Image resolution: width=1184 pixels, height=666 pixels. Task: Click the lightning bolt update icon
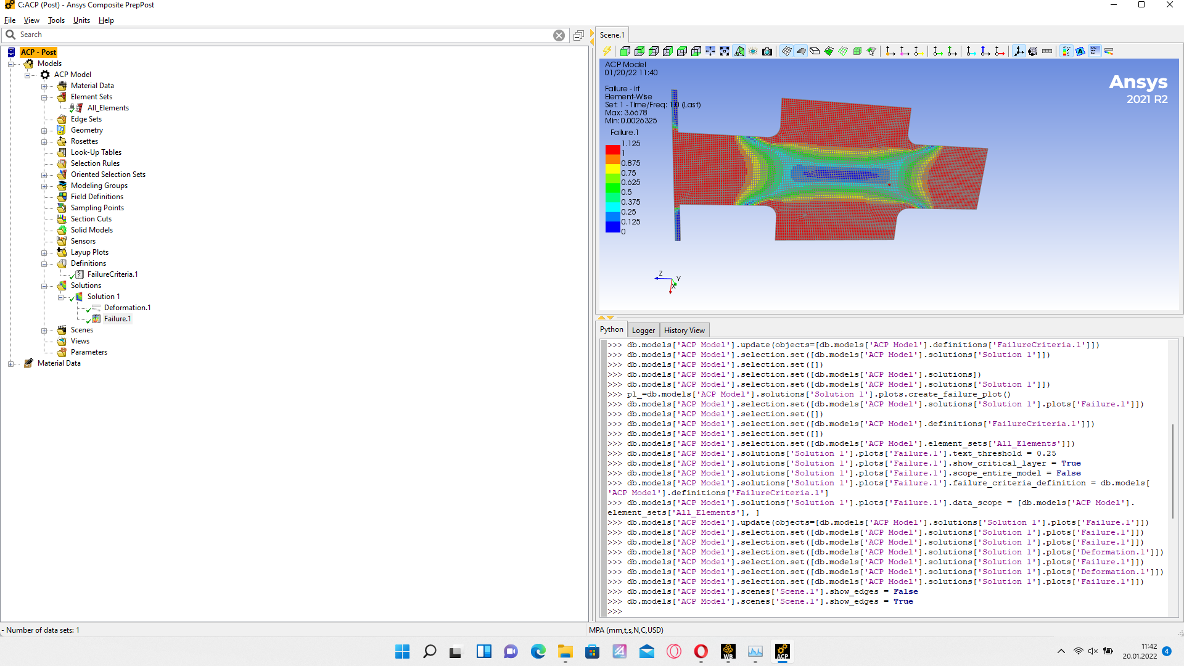(607, 51)
